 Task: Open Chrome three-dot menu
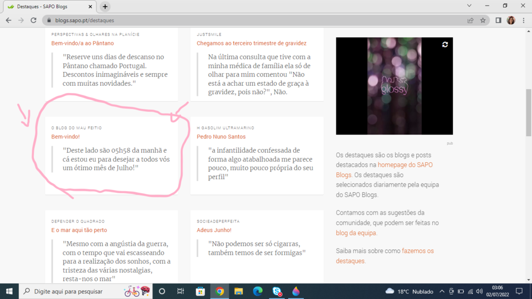[x=524, y=20]
